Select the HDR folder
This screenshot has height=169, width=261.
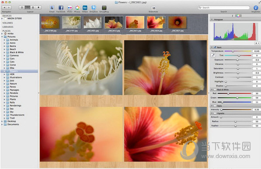pos(12,74)
